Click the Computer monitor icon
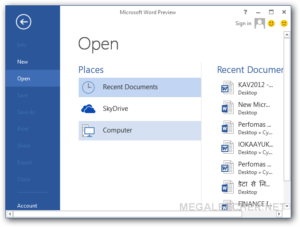300x227 pixels. click(x=88, y=131)
